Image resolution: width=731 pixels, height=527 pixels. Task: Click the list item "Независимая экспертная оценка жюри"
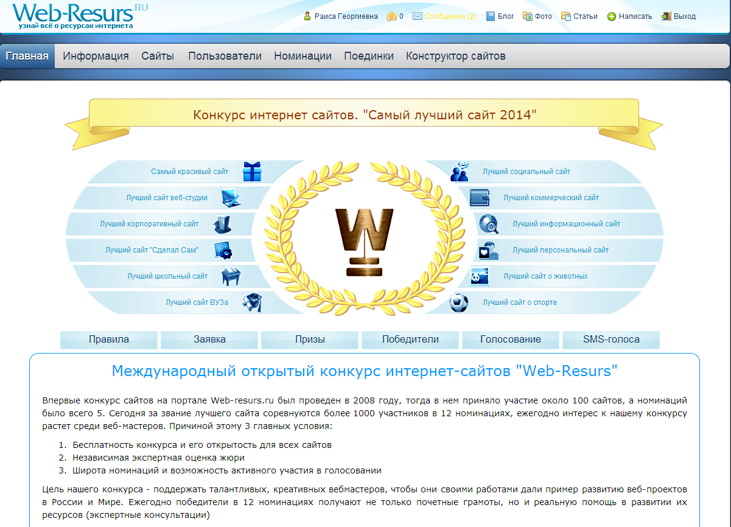[158, 458]
